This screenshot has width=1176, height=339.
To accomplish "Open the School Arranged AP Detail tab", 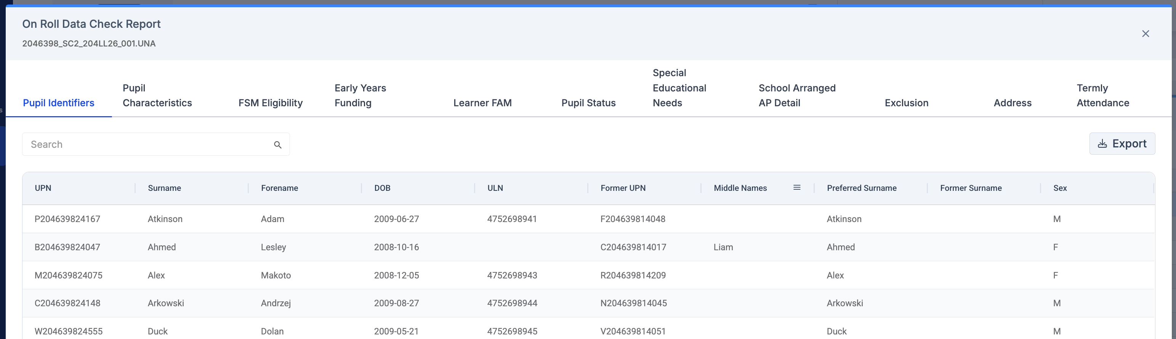I will (797, 95).
